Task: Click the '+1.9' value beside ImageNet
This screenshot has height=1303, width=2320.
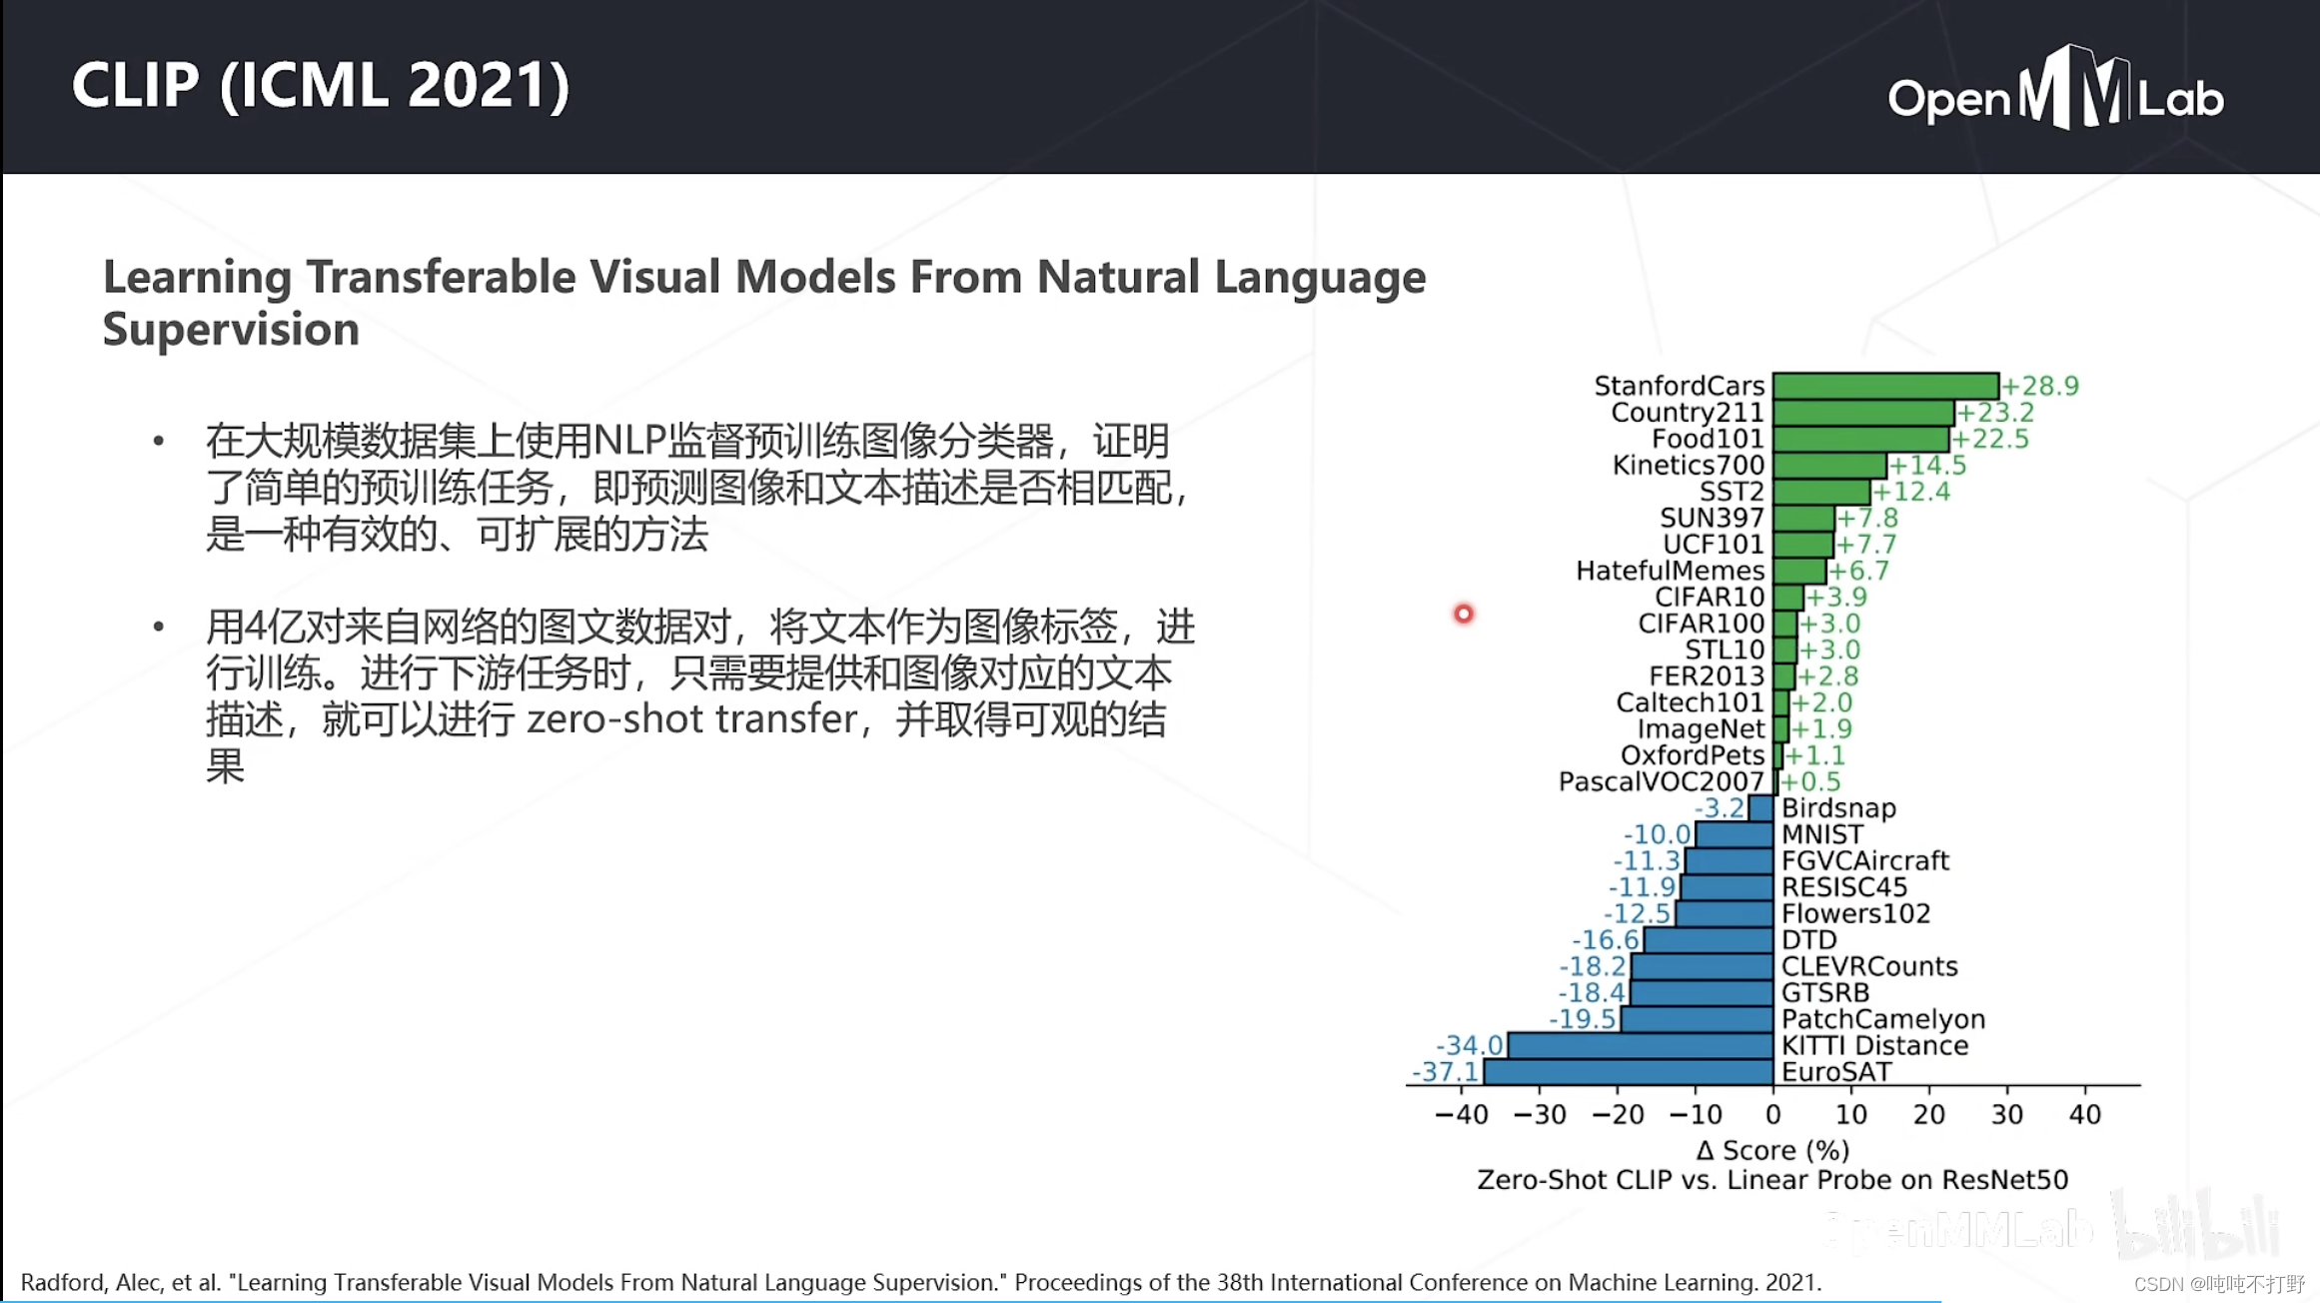Action: 1821,729
